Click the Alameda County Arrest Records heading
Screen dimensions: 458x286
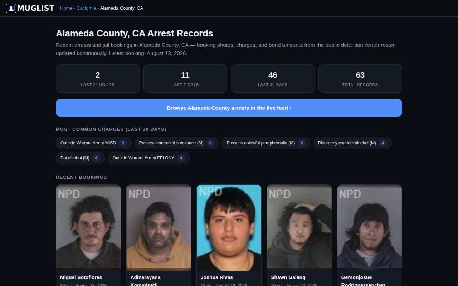(x=135, y=33)
